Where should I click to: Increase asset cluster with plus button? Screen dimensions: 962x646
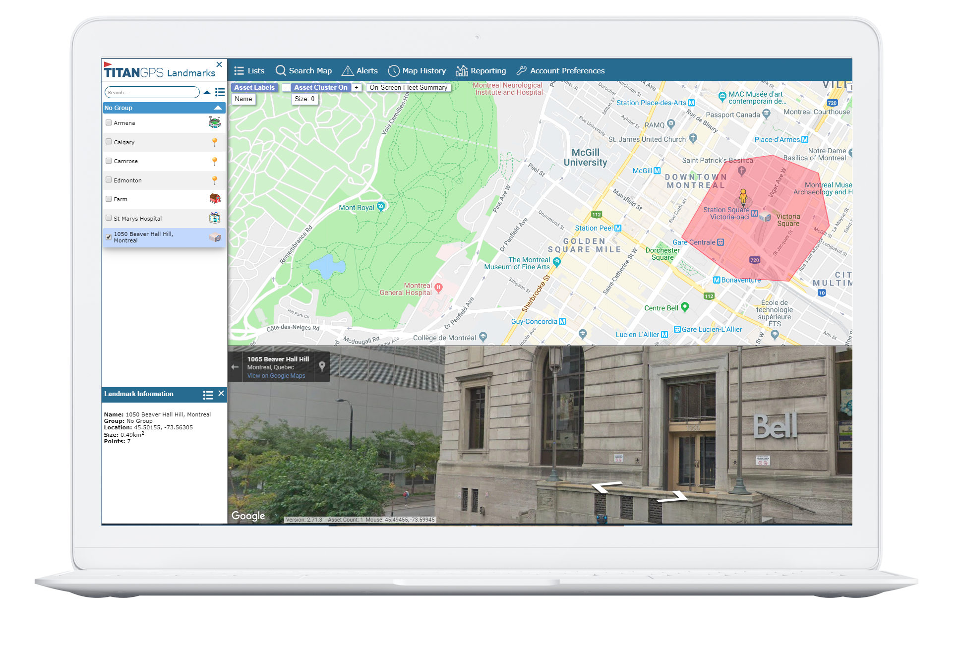(x=356, y=88)
